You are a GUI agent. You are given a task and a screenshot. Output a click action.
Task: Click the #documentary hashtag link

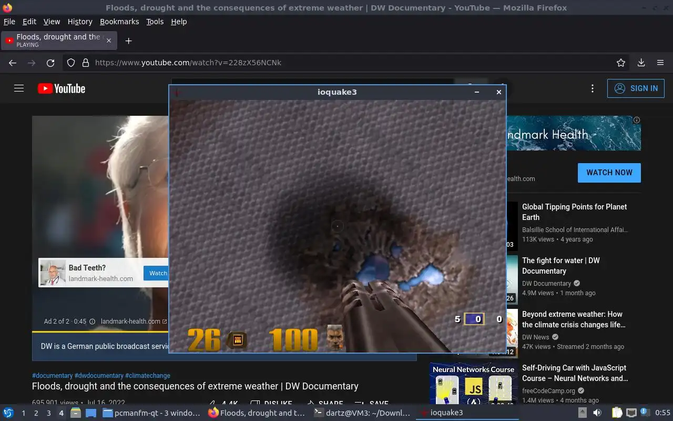(53, 376)
